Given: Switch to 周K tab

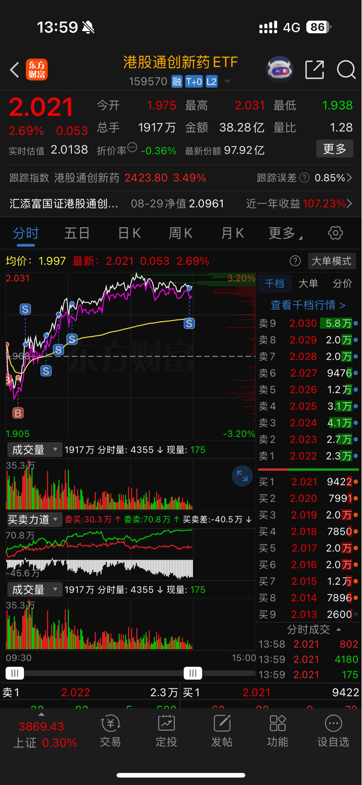Looking at the screenshot, I should (x=181, y=233).
